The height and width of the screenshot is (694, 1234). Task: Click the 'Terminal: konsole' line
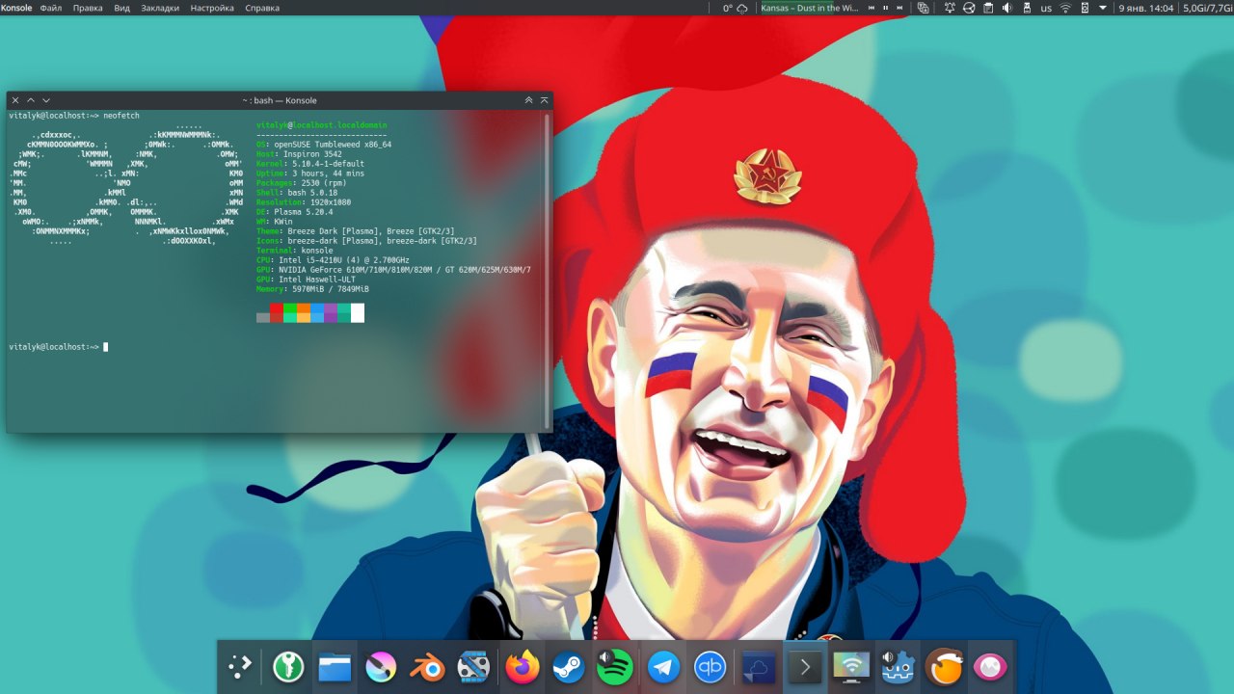tap(295, 250)
